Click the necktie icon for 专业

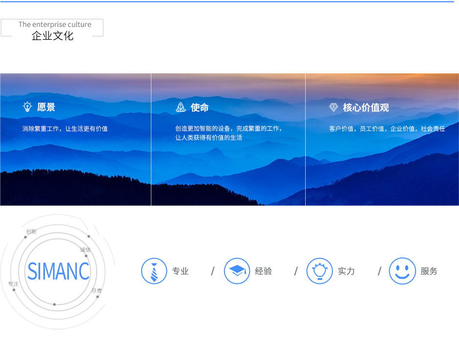(x=154, y=271)
